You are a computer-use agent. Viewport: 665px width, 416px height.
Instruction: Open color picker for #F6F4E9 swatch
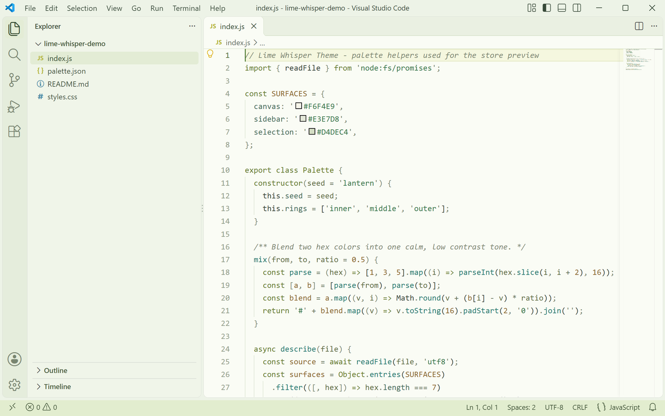pyautogui.click(x=299, y=106)
